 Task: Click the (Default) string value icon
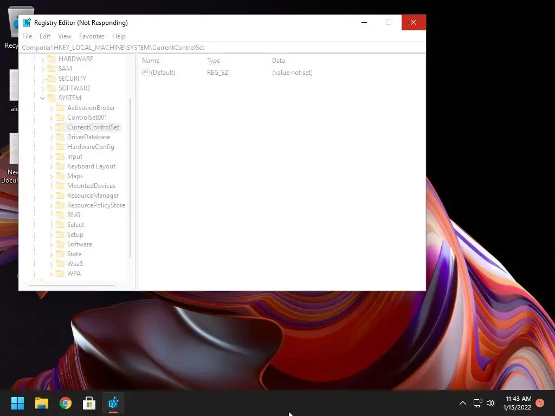pos(145,72)
